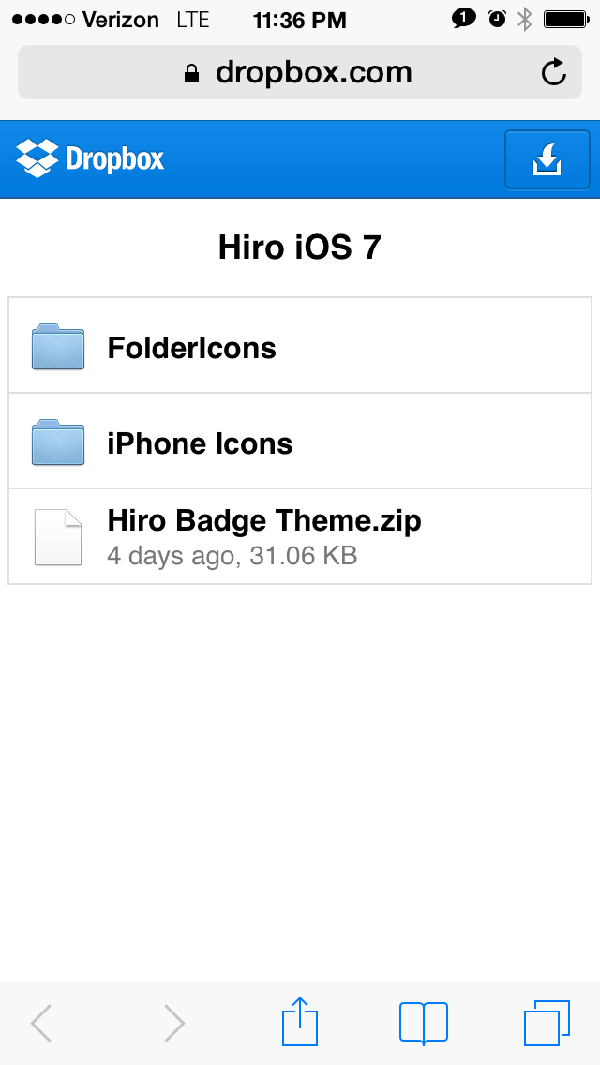Image resolution: width=600 pixels, height=1065 pixels.
Task: Open the FolderIcons folder name
Action: [191, 348]
